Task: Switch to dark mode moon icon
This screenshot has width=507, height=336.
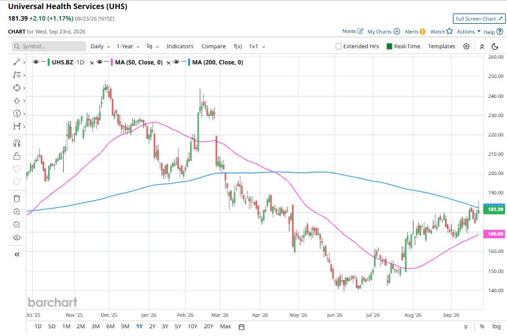Action: point(495,46)
